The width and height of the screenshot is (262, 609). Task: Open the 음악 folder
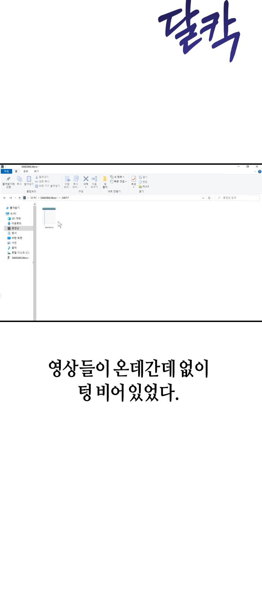pyautogui.click(x=12, y=248)
